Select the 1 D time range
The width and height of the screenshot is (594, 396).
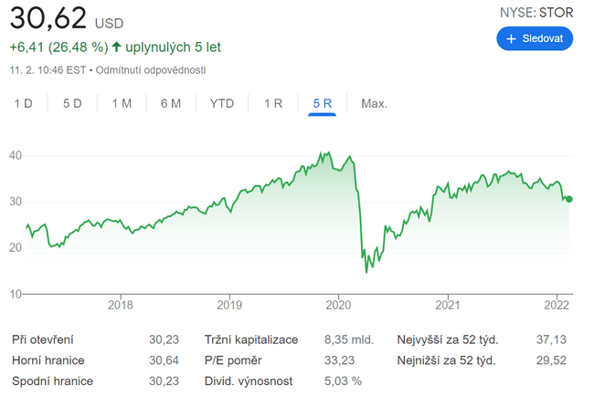[24, 103]
